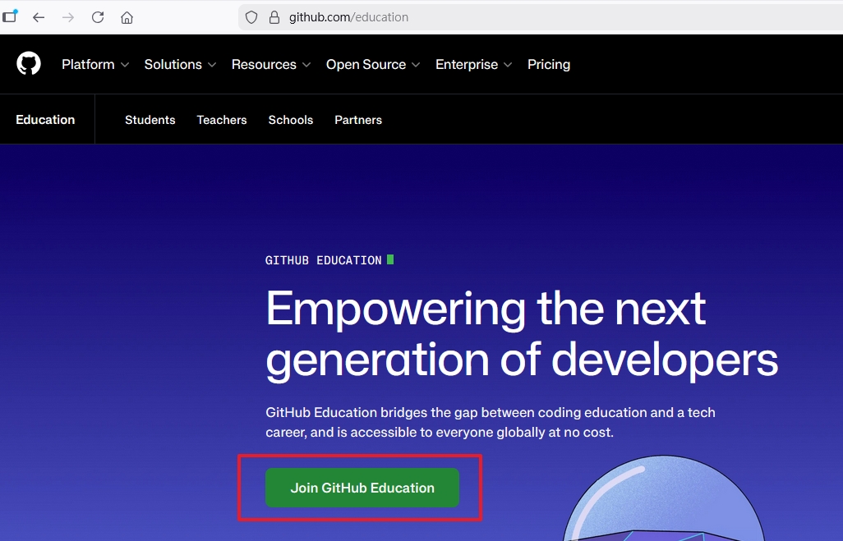Switch to the Schools tab
Viewport: 843px width, 541px height.
pos(290,120)
